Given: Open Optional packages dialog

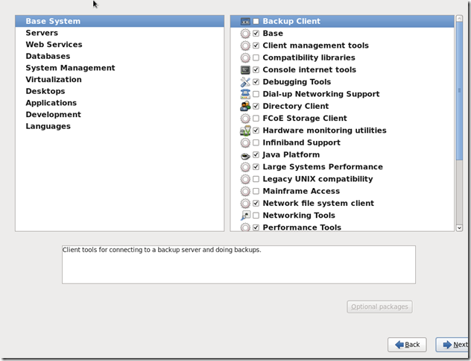Looking at the screenshot, I should point(379,307).
